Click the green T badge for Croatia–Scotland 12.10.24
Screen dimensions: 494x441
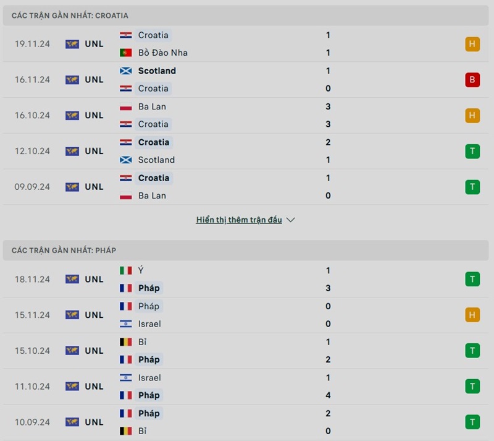click(x=472, y=151)
